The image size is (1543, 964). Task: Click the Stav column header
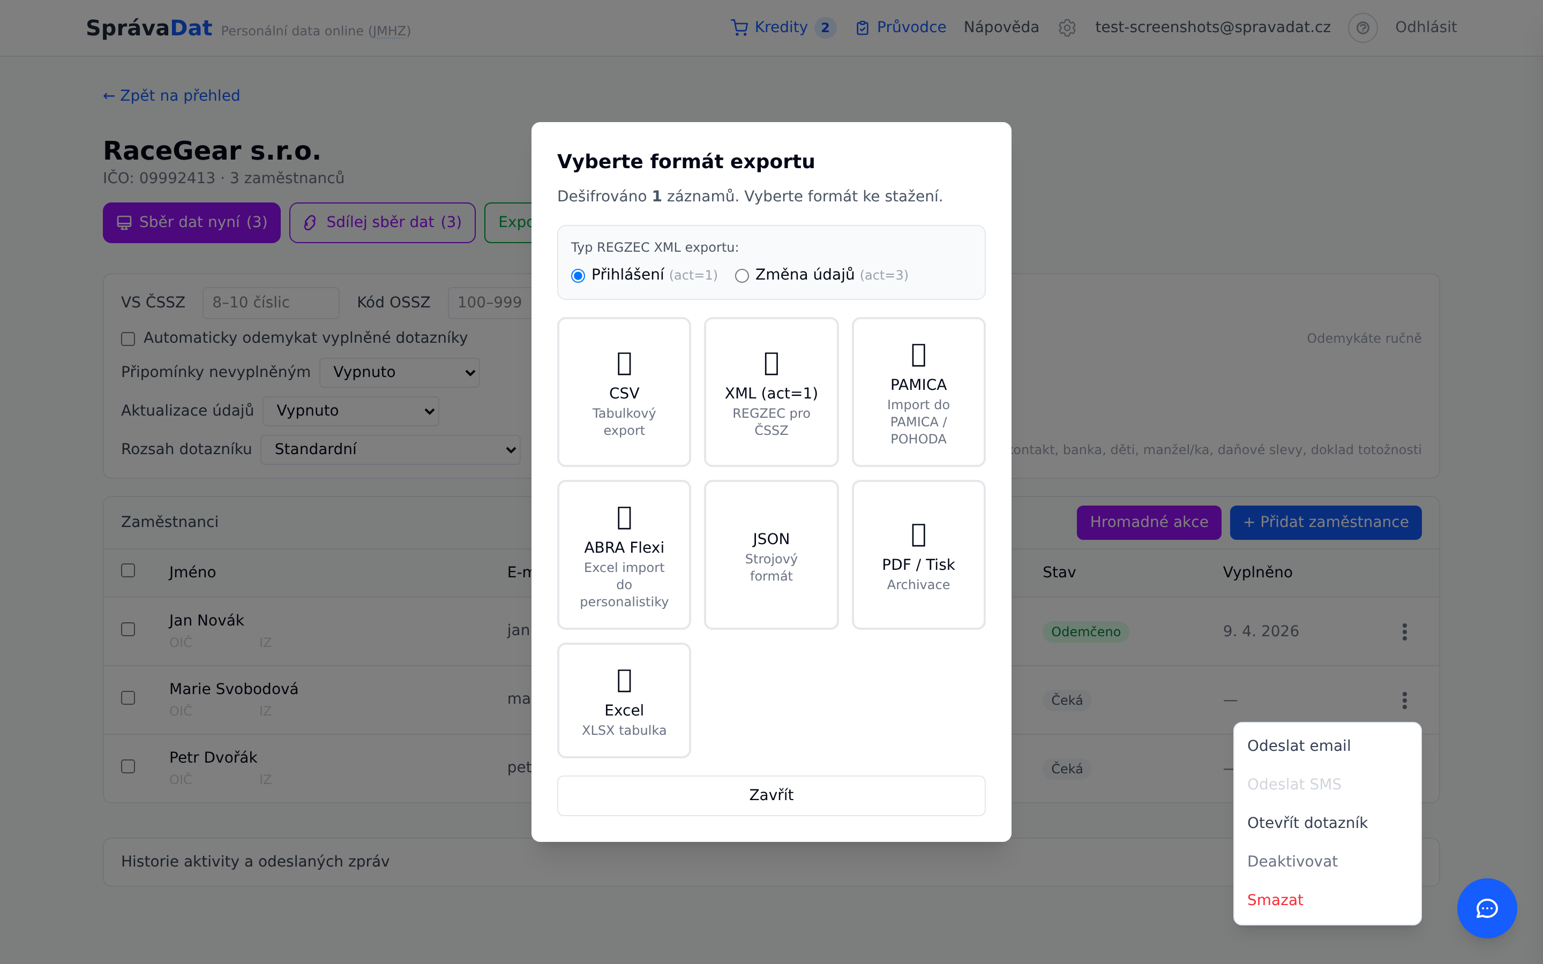coord(1059,573)
